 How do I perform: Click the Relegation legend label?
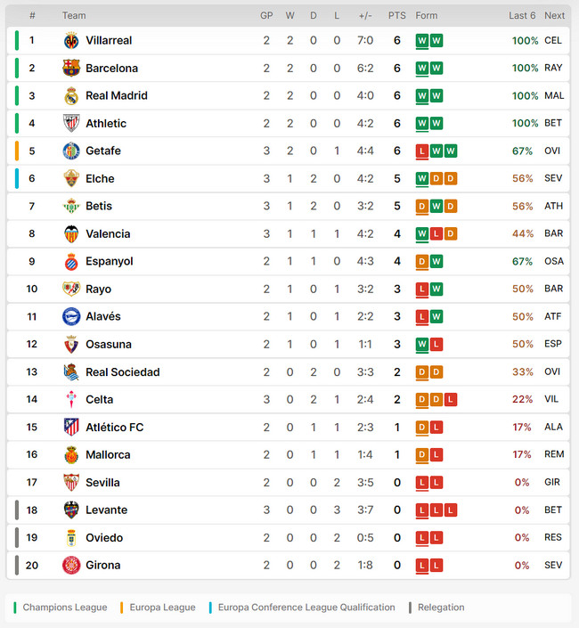pos(441,608)
